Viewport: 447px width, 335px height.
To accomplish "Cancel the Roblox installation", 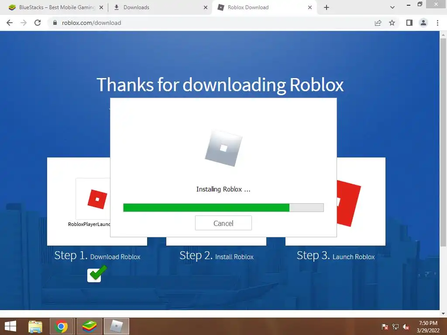I will pos(223,223).
